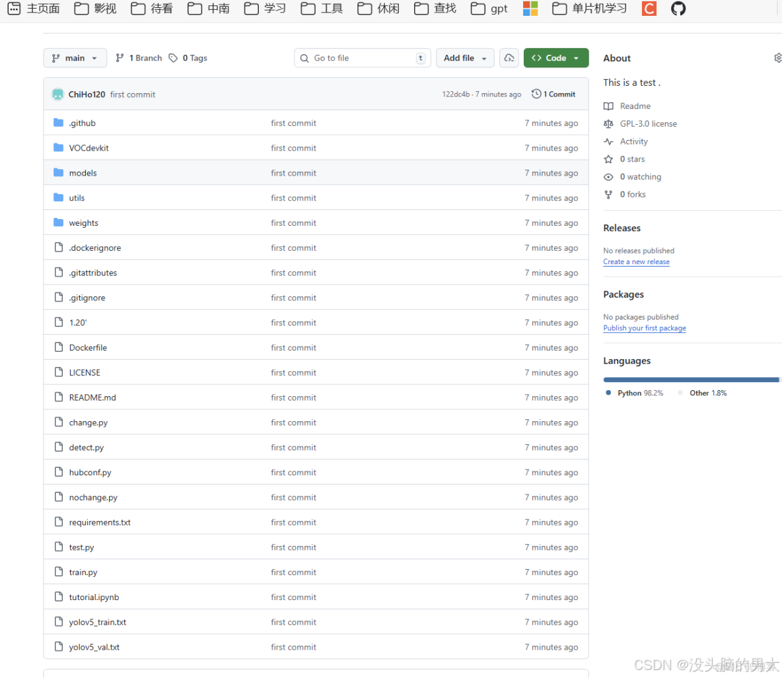The height and width of the screenshot is (678, 782).
Task: Click the clock icon showing 1 Commit
Action: (x=536, y=94)
